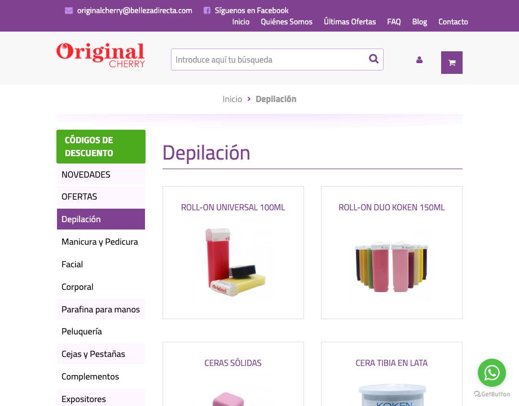Open Cejas y Pestañas category

pyautogui.click(x=101, y=354)
